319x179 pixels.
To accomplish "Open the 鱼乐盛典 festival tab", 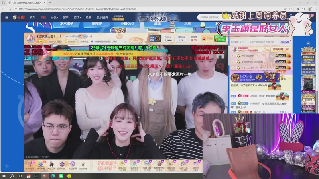I will [102, 17].
